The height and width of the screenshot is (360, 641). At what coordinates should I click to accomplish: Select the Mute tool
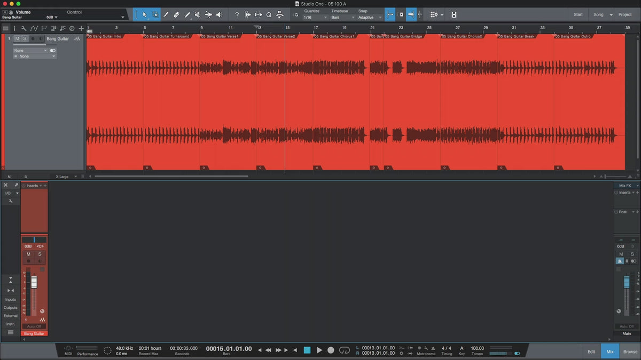click(x=198, y=15)
